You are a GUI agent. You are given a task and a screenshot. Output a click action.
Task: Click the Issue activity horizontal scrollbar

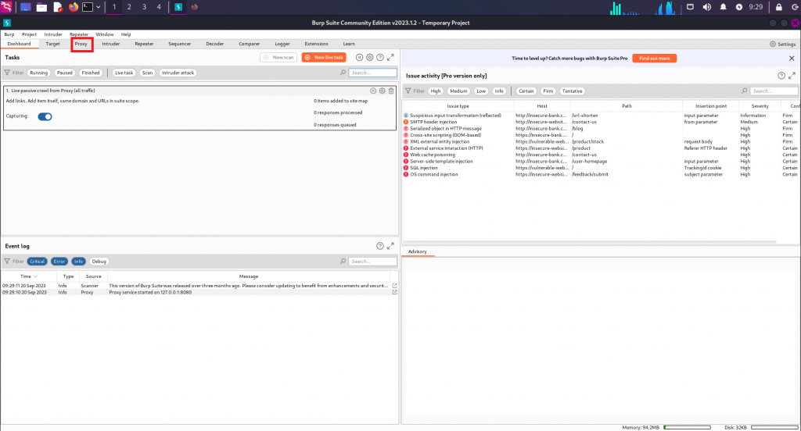coord(590,242)
